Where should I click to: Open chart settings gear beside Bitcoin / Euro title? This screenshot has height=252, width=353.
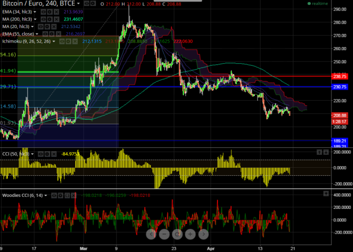(93, 4)
